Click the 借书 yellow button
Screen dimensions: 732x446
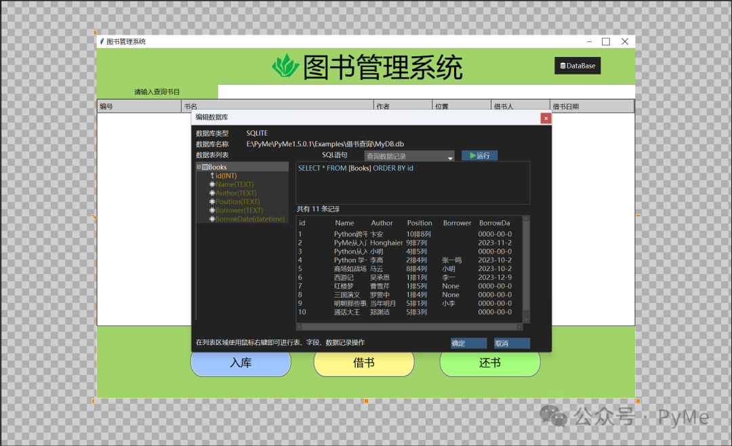click(x=364, y=363)
